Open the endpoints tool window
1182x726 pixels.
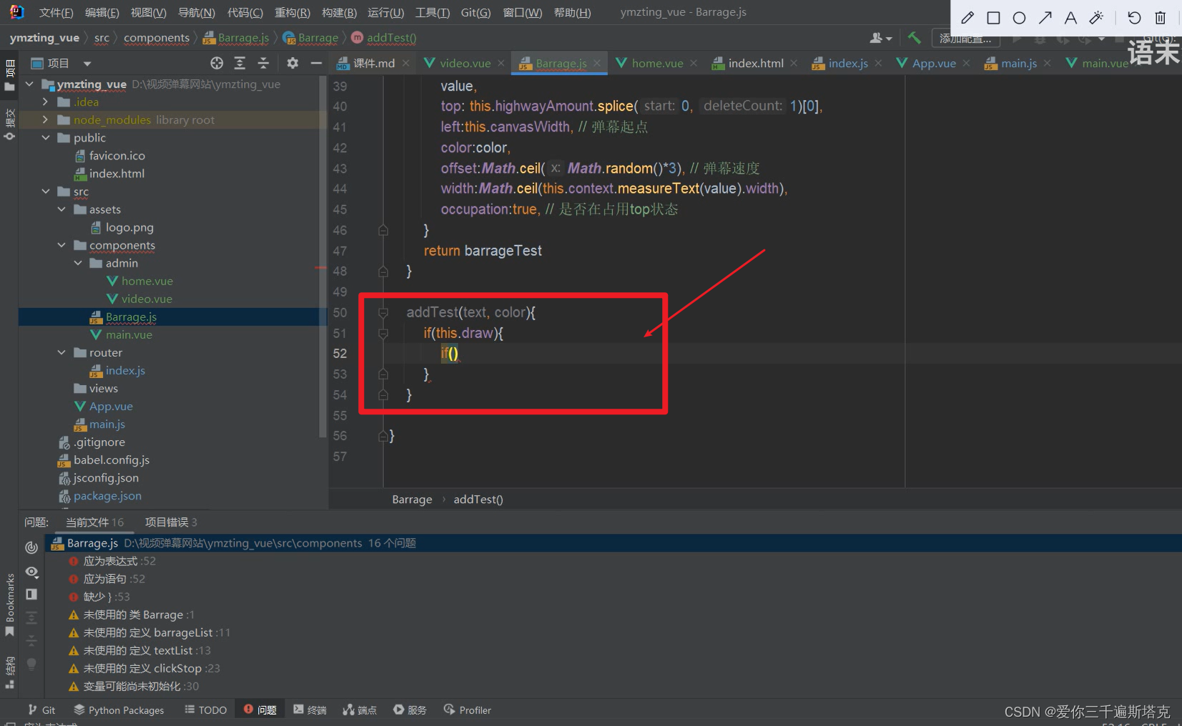pyautogui.click(x=360, y=710)
